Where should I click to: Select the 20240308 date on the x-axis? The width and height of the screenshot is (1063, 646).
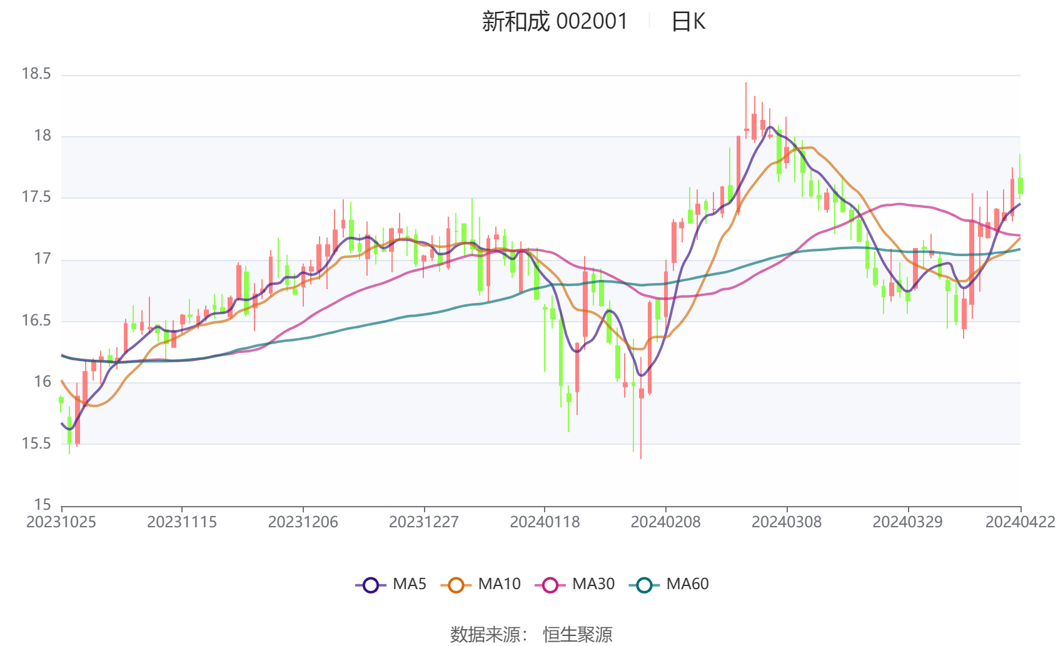787,522
